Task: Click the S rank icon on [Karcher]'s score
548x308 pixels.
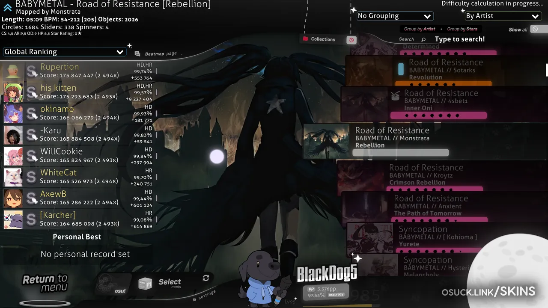Action: (x=32, y=219)
